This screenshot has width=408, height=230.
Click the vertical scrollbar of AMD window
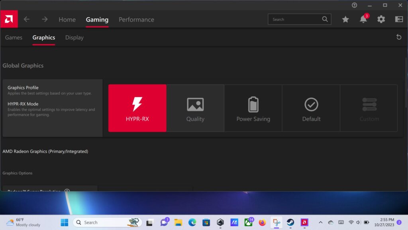click(x=406, y=82)
